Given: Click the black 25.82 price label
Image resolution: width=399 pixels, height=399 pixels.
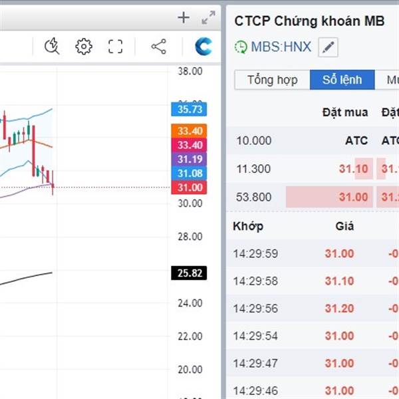Looking at the screenshot, I should 189,273.
